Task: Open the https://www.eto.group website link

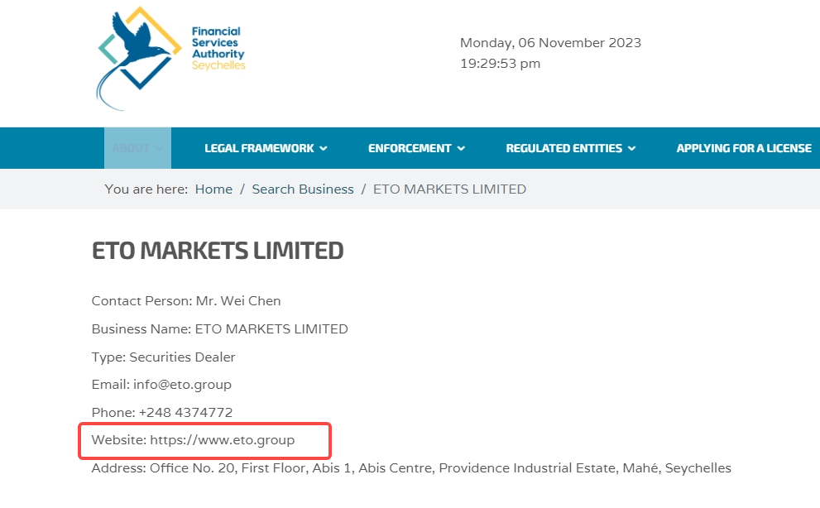Action: pos(223,440)
